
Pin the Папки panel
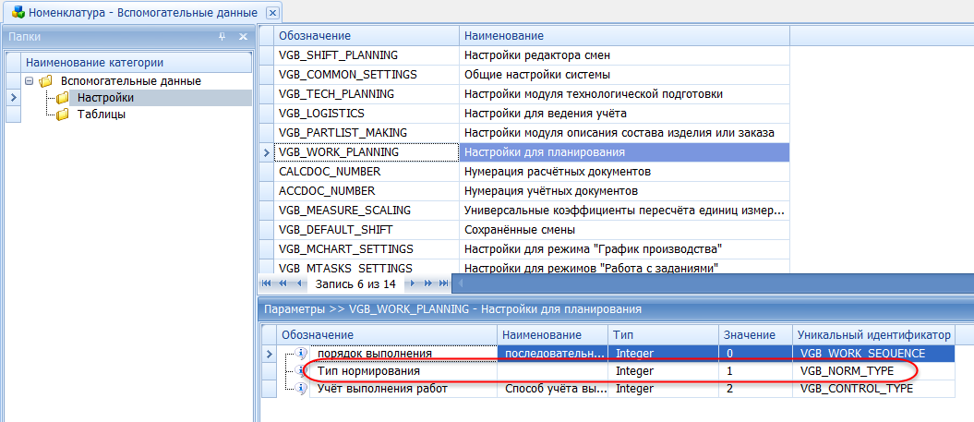tap(222, 36)
